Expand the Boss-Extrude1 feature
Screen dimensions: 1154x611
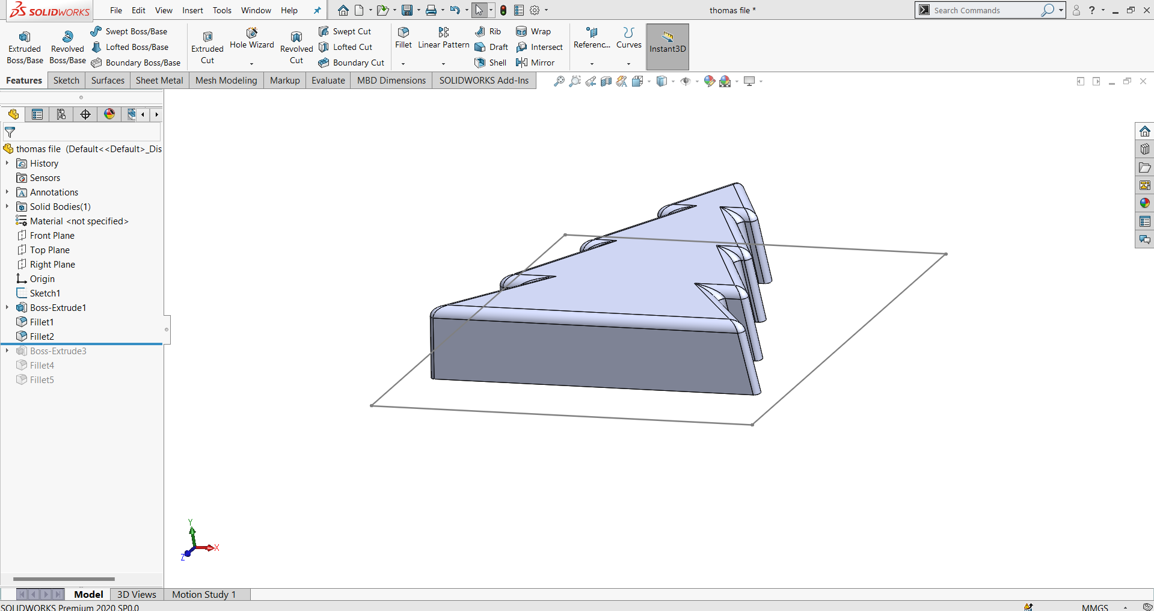tap(7, 308)
